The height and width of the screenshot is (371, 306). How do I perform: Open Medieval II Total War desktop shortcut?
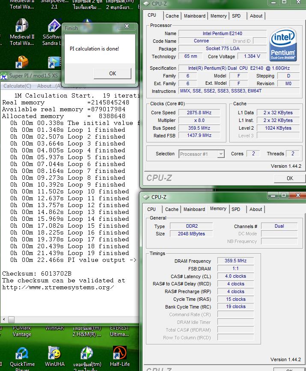(22, 32)
